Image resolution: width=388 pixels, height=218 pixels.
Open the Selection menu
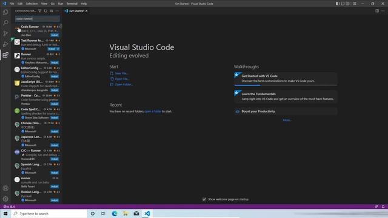point(32,4)
